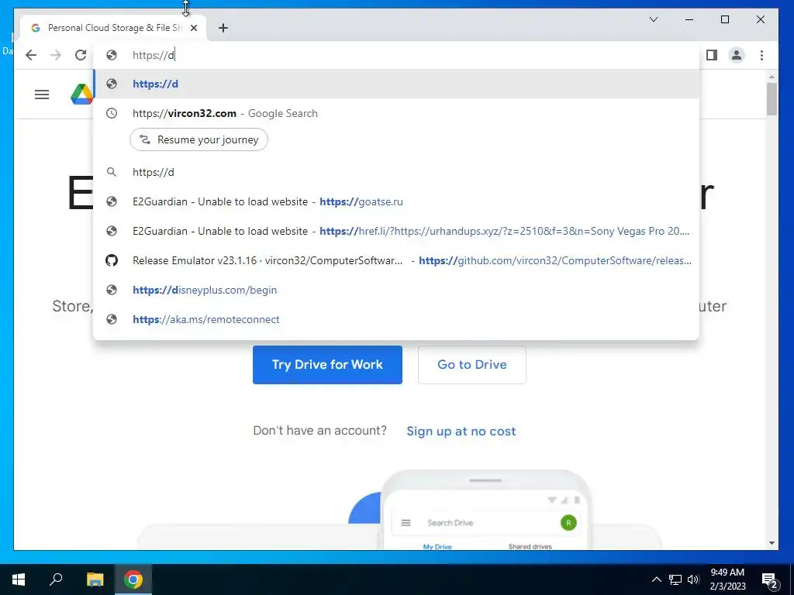Image resolution: width=794 pixels, height=595 pixels.
Task: Select the GitHub Release Emulator v23.1.16 suggestion
Action: (396, 260)
